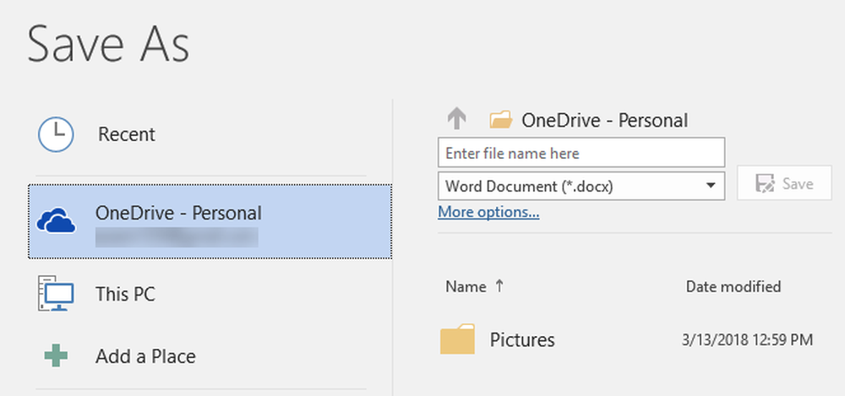The image size is (845, 396).
Task: Click the OneDrive cloud icon
Action: [x=56, y=221]
